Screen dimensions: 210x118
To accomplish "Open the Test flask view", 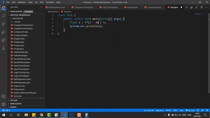I will [4, 48].
